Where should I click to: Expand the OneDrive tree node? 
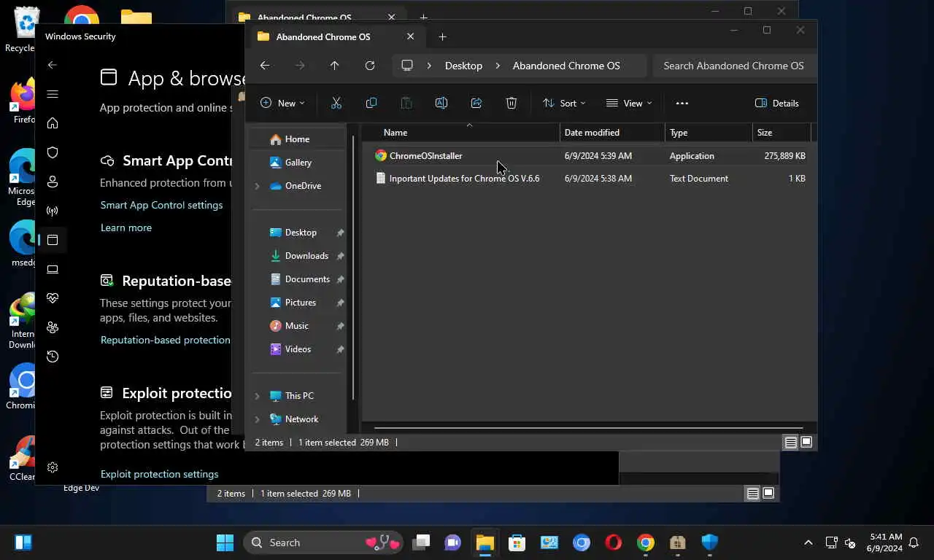(257, 186)
